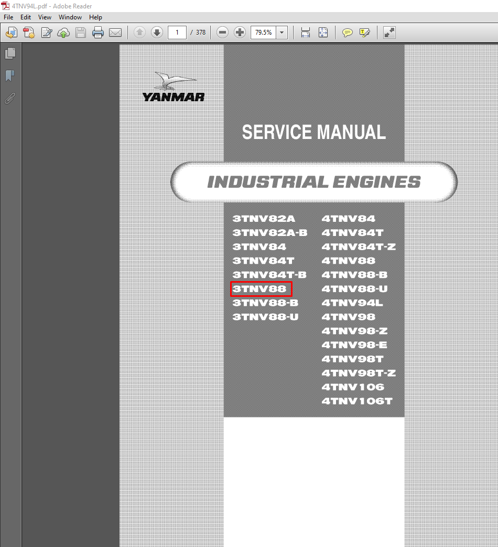Click the 3TNV88 model text
Screen dimensions: 498x547
click(259, 289)
